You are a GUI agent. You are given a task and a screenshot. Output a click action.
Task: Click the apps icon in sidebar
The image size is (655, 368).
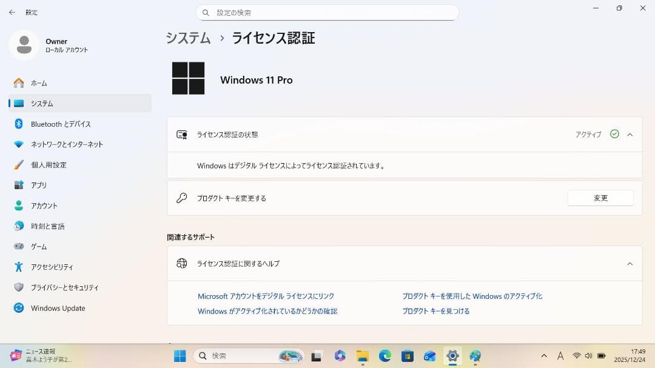[x=19, y=185]
